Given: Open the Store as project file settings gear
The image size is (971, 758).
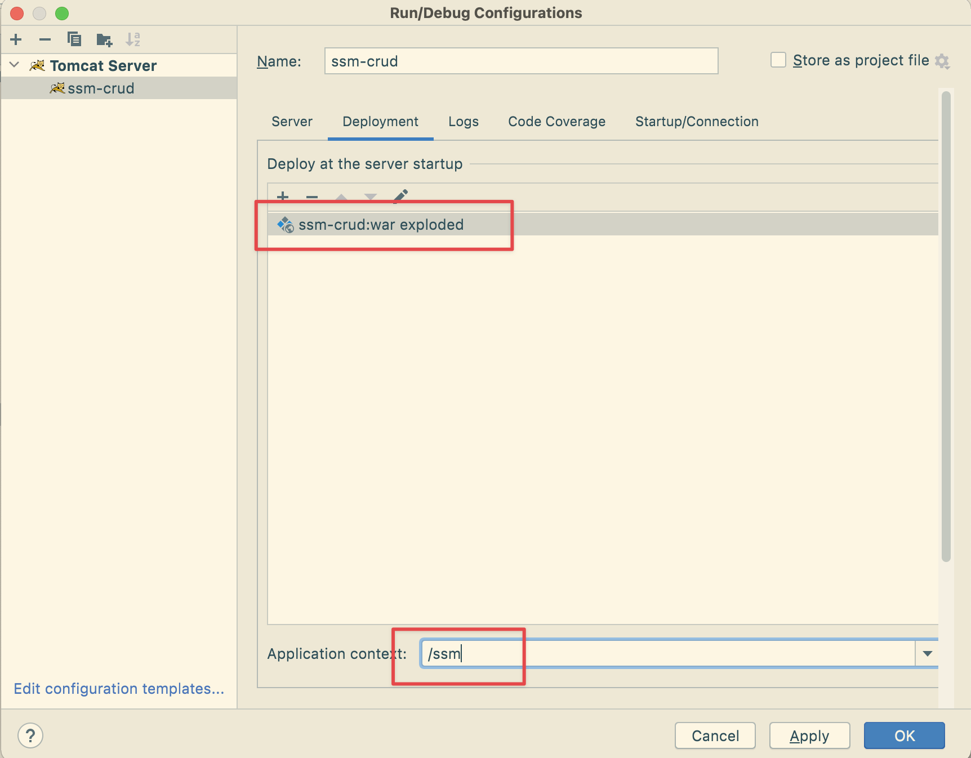Looking at the screenshot, I should point(942,61).
